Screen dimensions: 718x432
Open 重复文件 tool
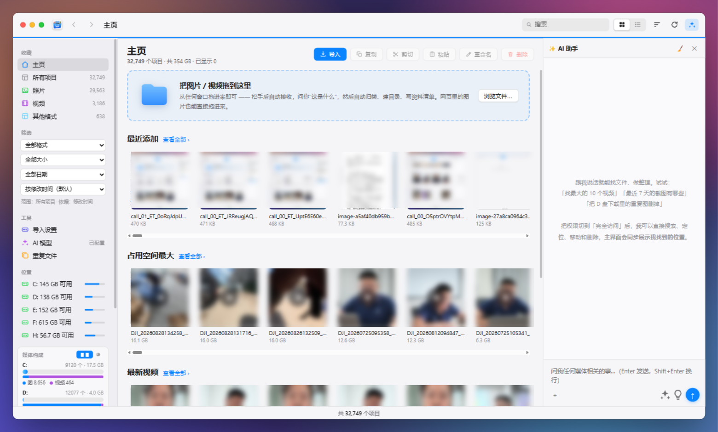coord(63,256)
